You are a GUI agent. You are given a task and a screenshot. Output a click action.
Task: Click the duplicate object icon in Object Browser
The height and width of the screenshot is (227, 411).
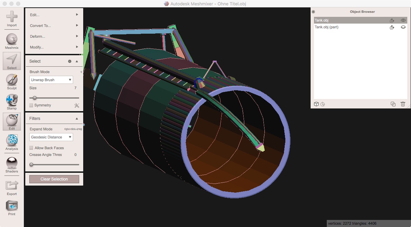tap(393, 104)
